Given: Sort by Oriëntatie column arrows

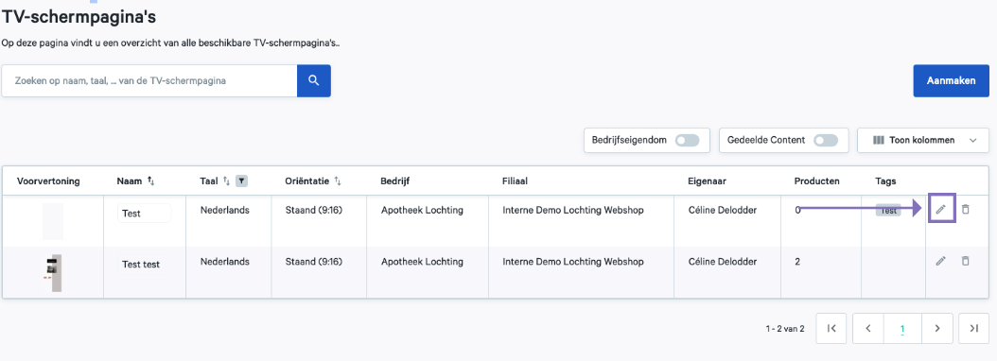Looking at the screenshot, I should pyautogui.click(x=338, y=181).
